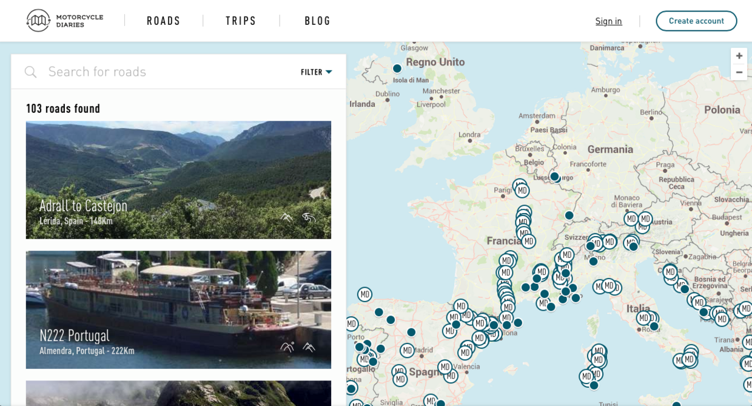This screenshot has height=406, width=752.
Task: Click the hills-with-sun icon on N222 card
Action: tap(287, 347)
